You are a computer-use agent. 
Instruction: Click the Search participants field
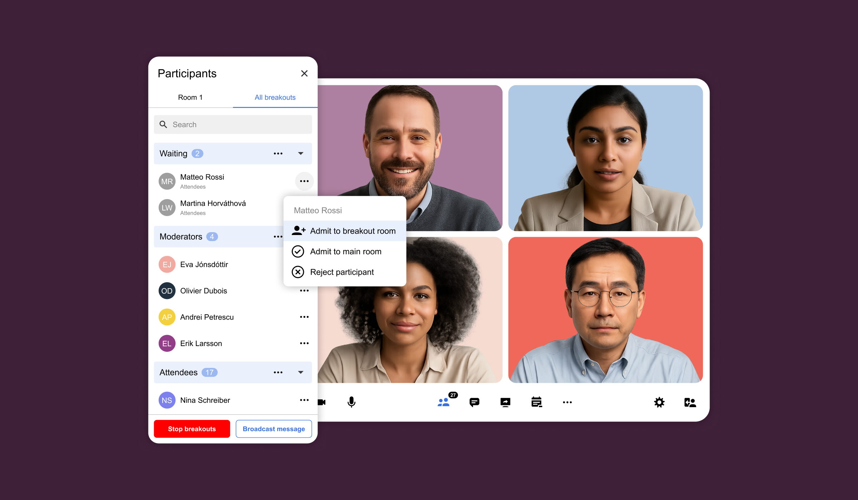point(233,125)
